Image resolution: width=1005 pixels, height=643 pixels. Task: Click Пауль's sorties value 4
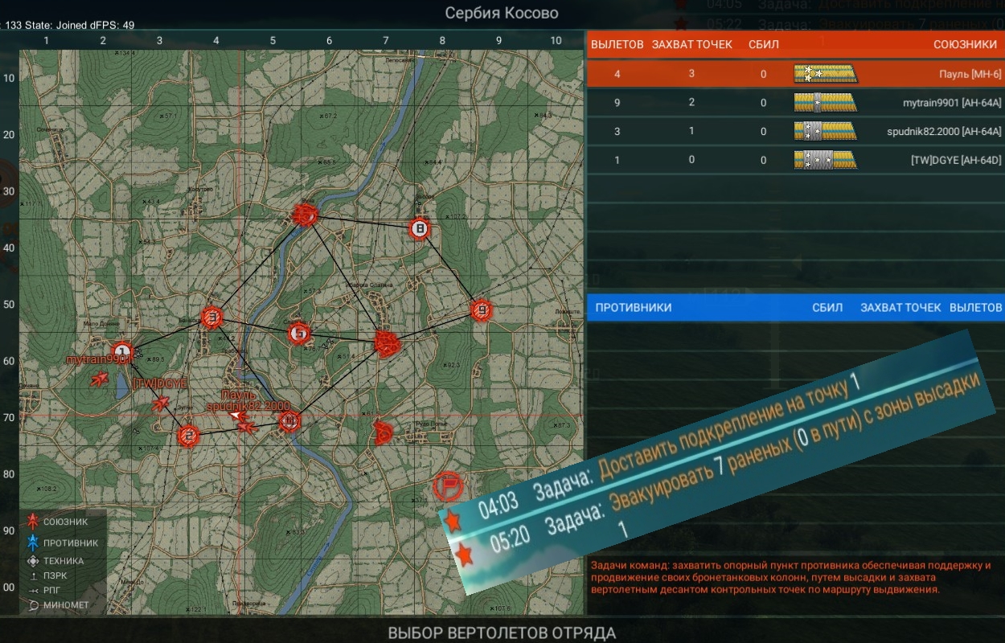point(617,74)
